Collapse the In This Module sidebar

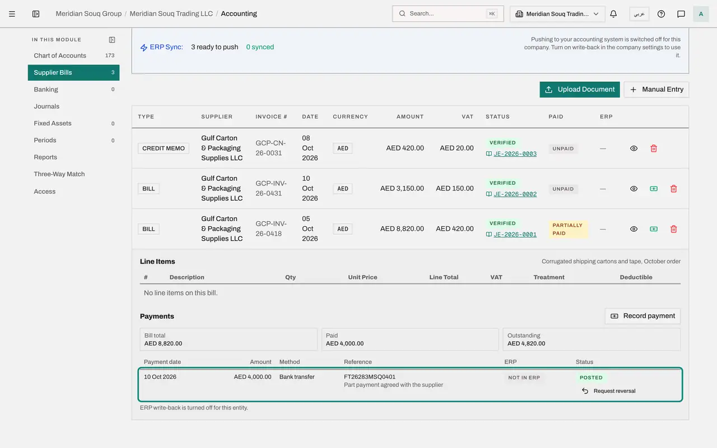point(112,40)
